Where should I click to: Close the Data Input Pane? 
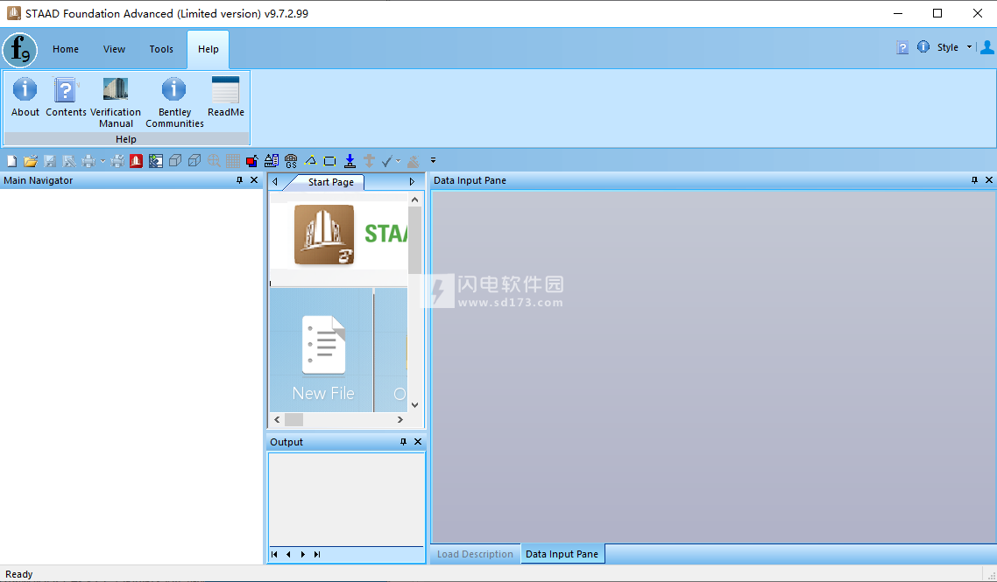click(989, 180)
